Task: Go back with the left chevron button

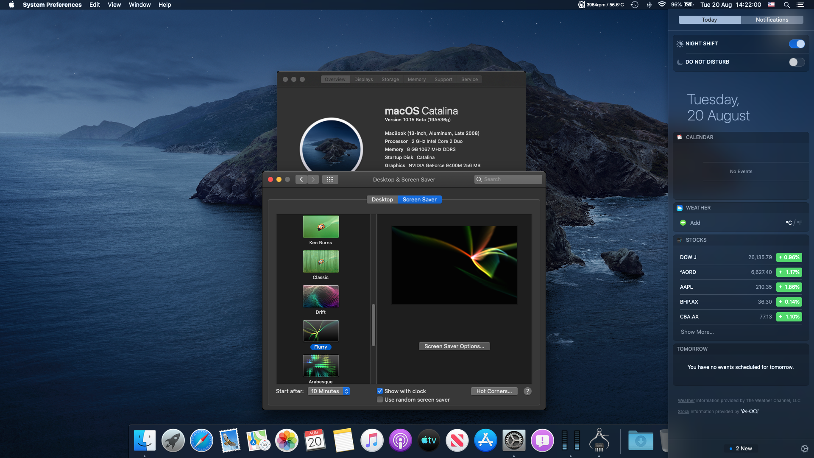Action: (x=301, y=179)
